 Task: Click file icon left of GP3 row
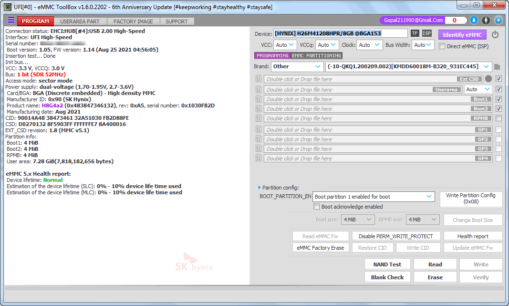259,148
